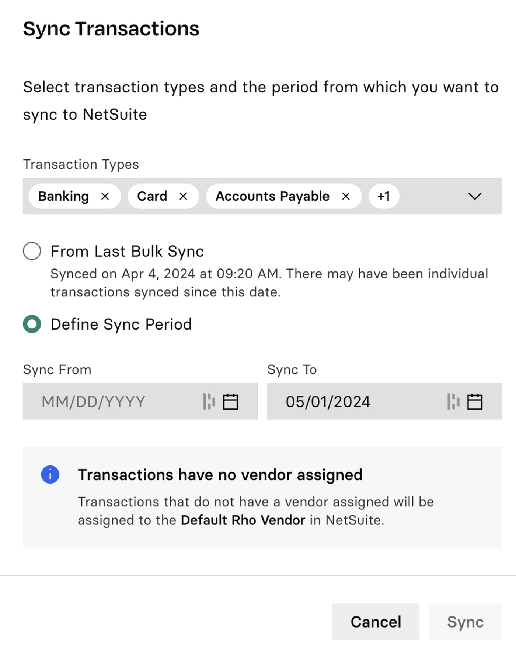The image size is (516, 657).
Task: Click the From Last Bulk Sync label
Action: tap(127, 251)
